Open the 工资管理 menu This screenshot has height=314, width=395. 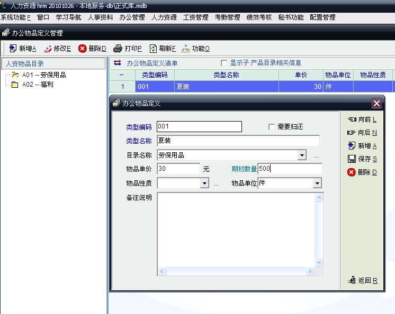pos(195,17)
